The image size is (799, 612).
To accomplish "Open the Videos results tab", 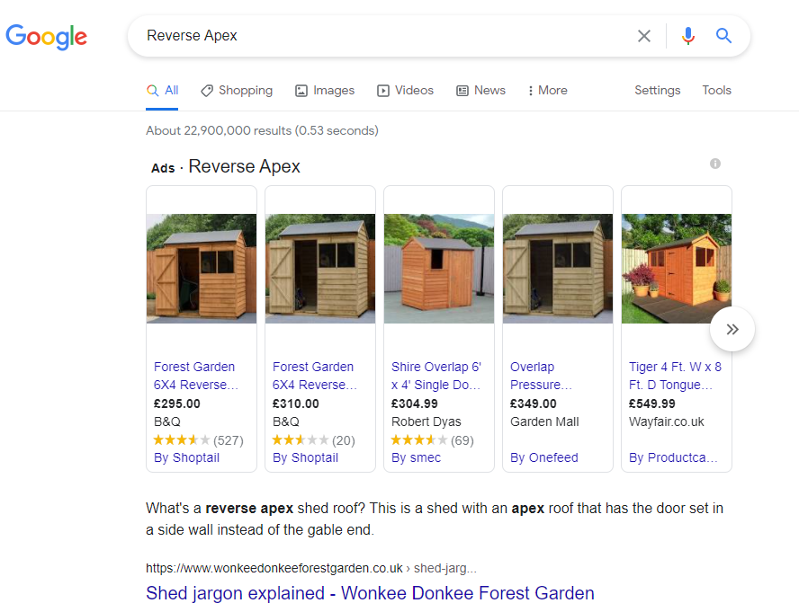I will (405, 90).
